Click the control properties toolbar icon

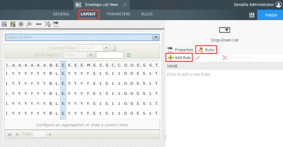(x=56, y=24)
